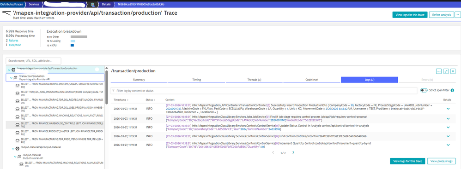Image resolution: width=461 pixels, height=169 pixels.
Task: Expand details of the Find if job stage log
Action: 448,119
